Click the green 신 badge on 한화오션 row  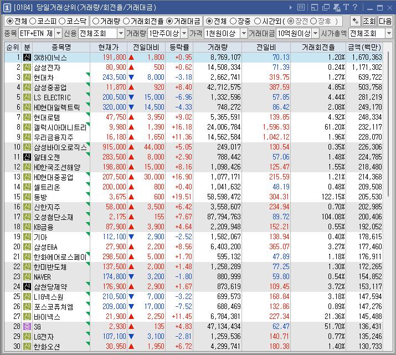click(x=27, y=346)
